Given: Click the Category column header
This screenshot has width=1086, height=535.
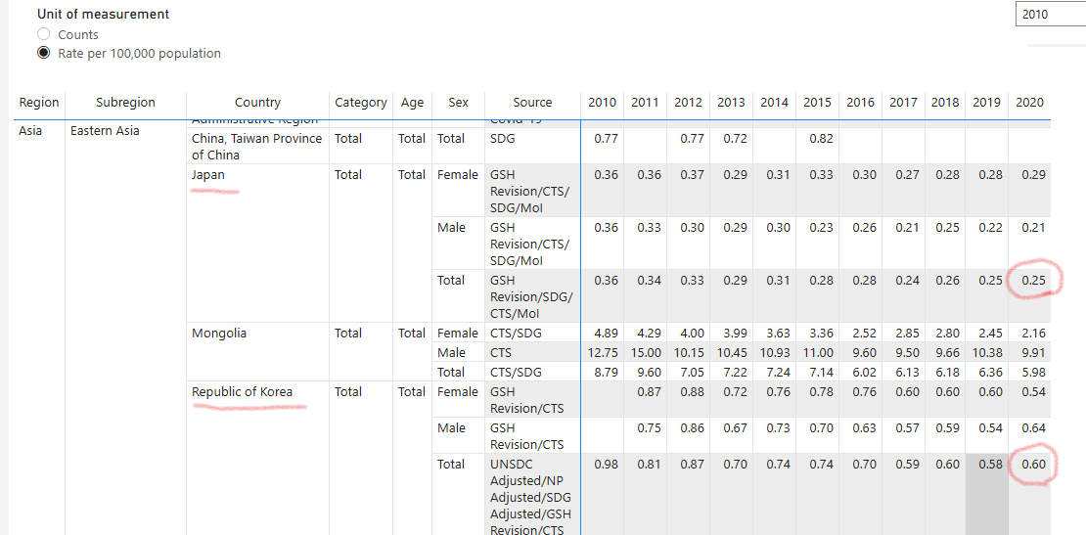Looking at the screenshot, I should tap(360, 103).
